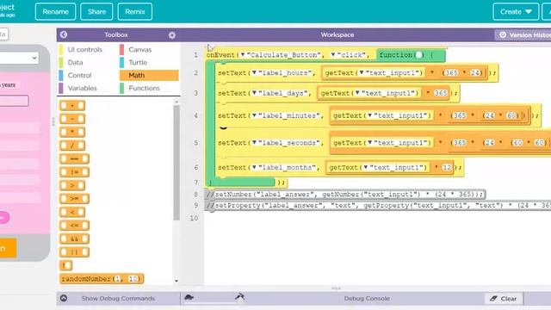Pick the logical NOT (!) block
The height and width of the screenshot is (310, 551).
pyautogui.click(x=66, y=265)
